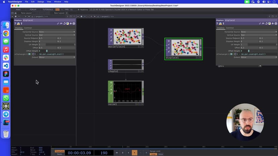Open operator info 'i' icon
Screen dimensions: 278x156
[x=21, y=23]
